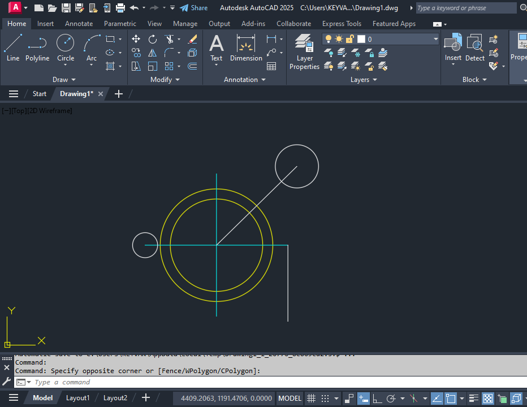Click the Erase tool icon

192,39
